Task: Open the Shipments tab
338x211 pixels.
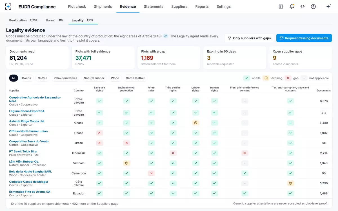Action: (103, 6)
